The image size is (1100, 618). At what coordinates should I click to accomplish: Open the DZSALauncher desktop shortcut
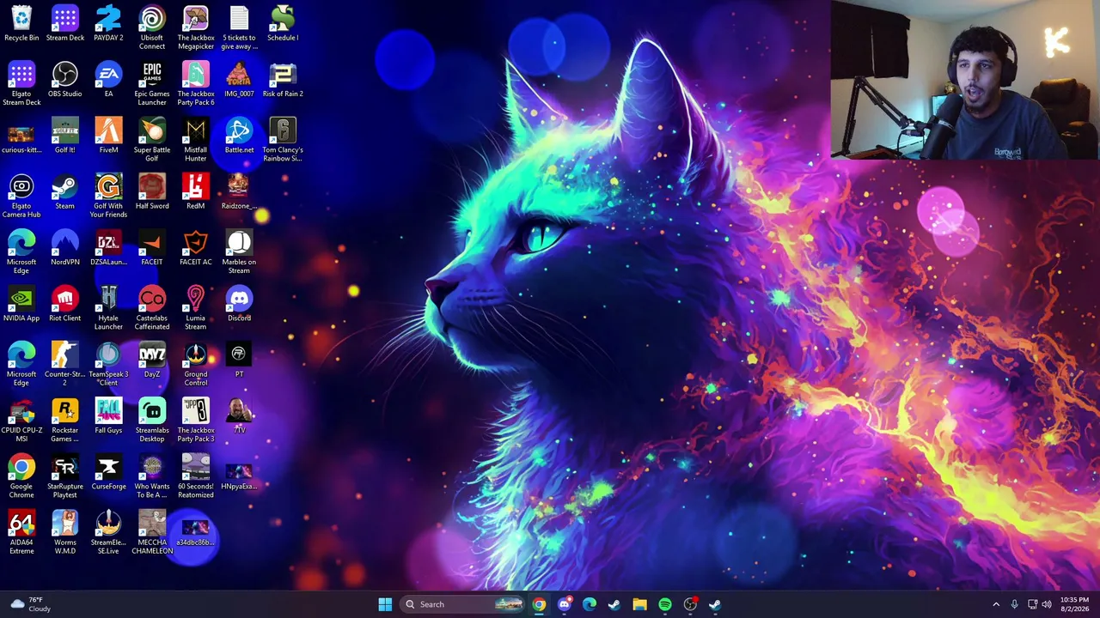coord(108,248)
